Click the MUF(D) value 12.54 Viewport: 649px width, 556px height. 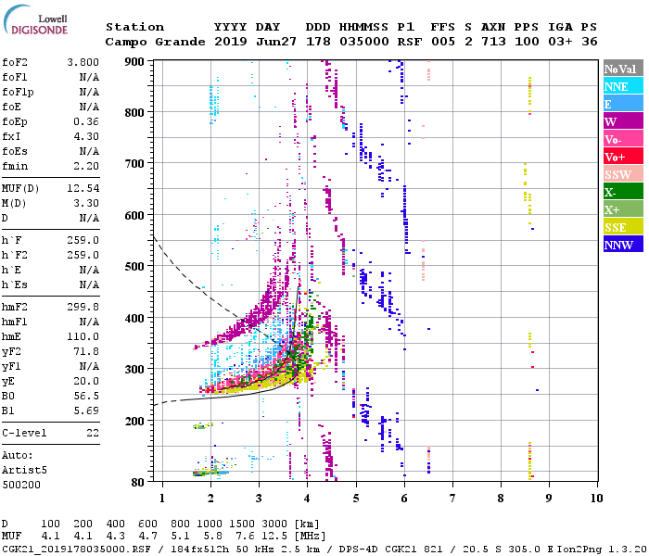tap(83, 189)
